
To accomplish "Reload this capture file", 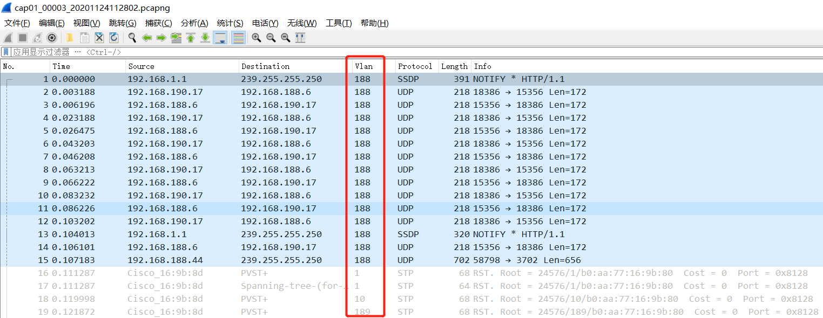I will pyautogui.click(x=114, y=38).
